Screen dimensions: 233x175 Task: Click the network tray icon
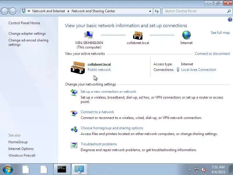196,169
